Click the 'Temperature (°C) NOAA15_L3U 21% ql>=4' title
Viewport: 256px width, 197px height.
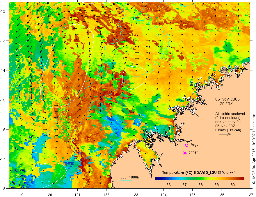click(x=199, y=173)
